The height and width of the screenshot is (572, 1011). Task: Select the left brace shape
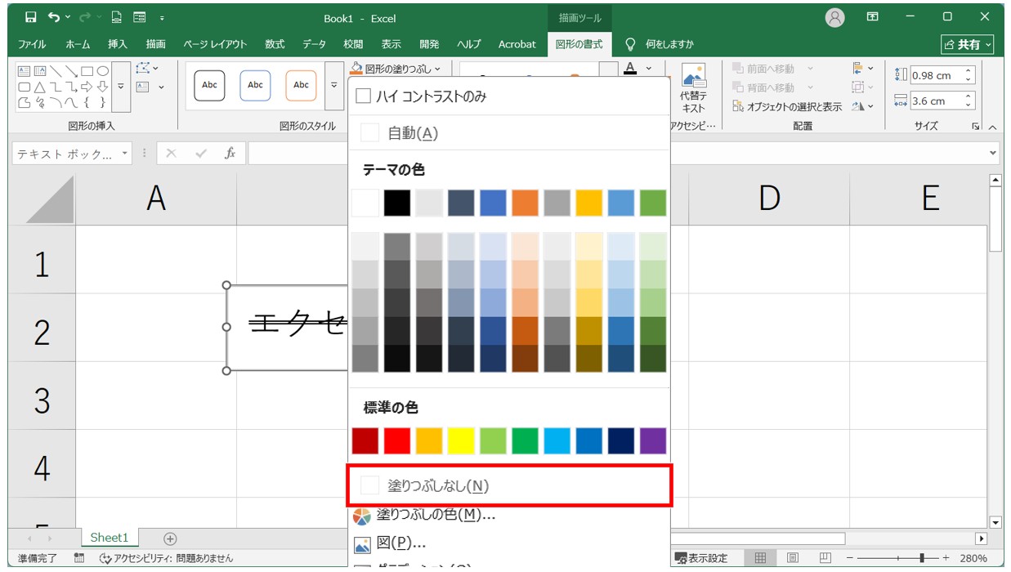pyautogui.click(x=86, y=102)
